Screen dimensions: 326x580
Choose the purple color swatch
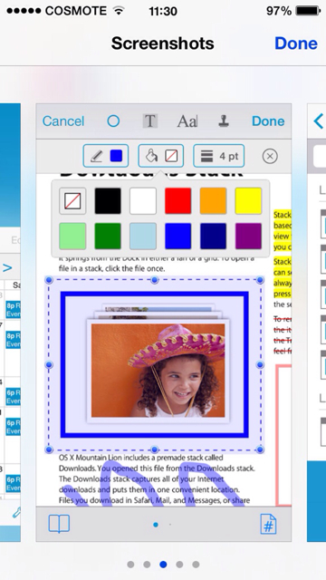(248, 236)
